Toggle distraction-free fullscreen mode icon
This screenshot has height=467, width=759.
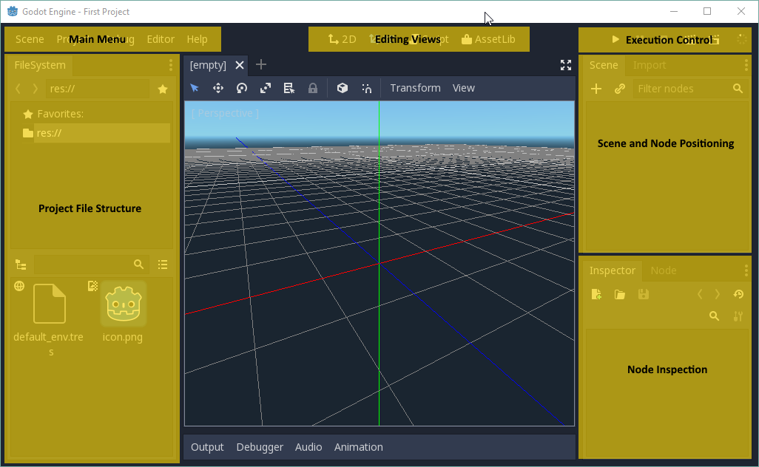pyautogui.click(x=566, y=65)
